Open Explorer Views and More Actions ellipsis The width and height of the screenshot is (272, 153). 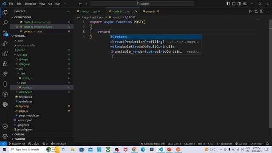coord(69,11)
